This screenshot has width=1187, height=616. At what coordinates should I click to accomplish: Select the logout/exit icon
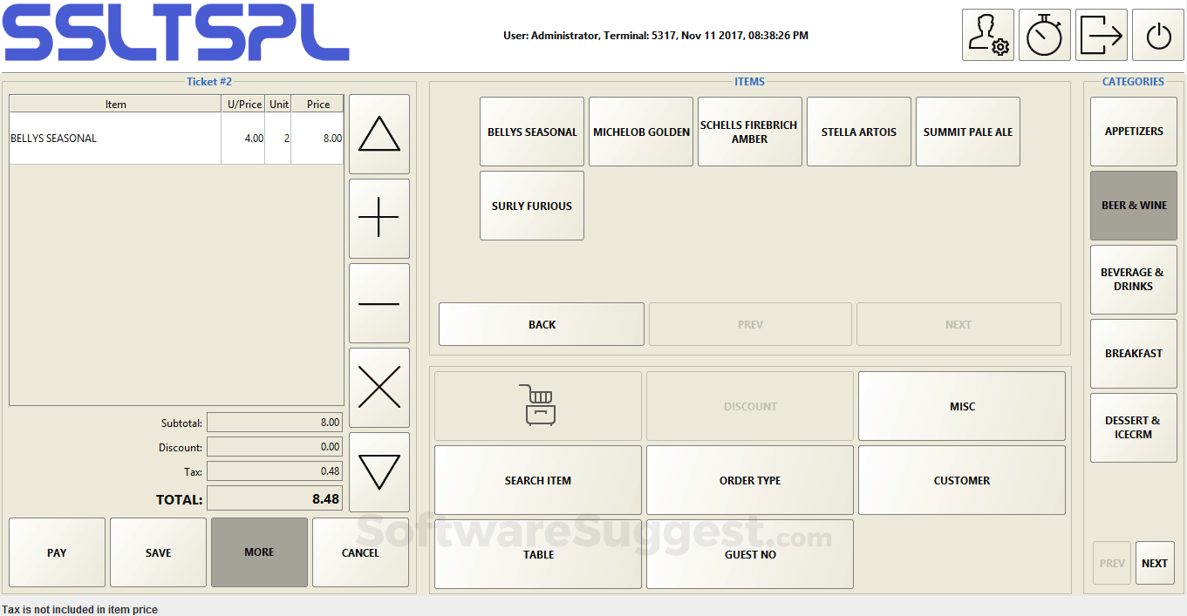tap(1101, 34)
